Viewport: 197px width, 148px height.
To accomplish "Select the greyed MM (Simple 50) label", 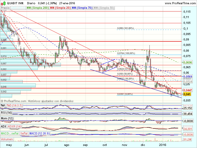I will point(104,8).
